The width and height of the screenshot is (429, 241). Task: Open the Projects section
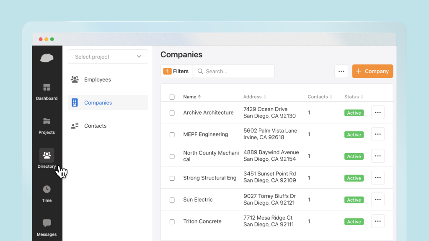tap(47, 126)
